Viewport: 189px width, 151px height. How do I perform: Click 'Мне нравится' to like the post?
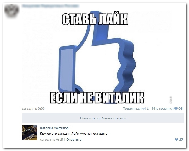[163, 109]
